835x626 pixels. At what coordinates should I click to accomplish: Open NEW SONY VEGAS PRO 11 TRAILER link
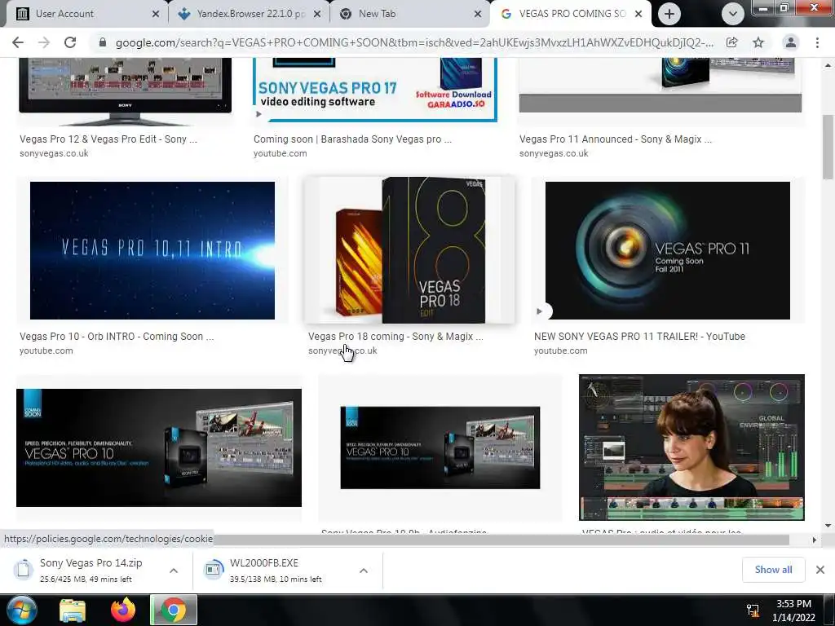(639, 337)
